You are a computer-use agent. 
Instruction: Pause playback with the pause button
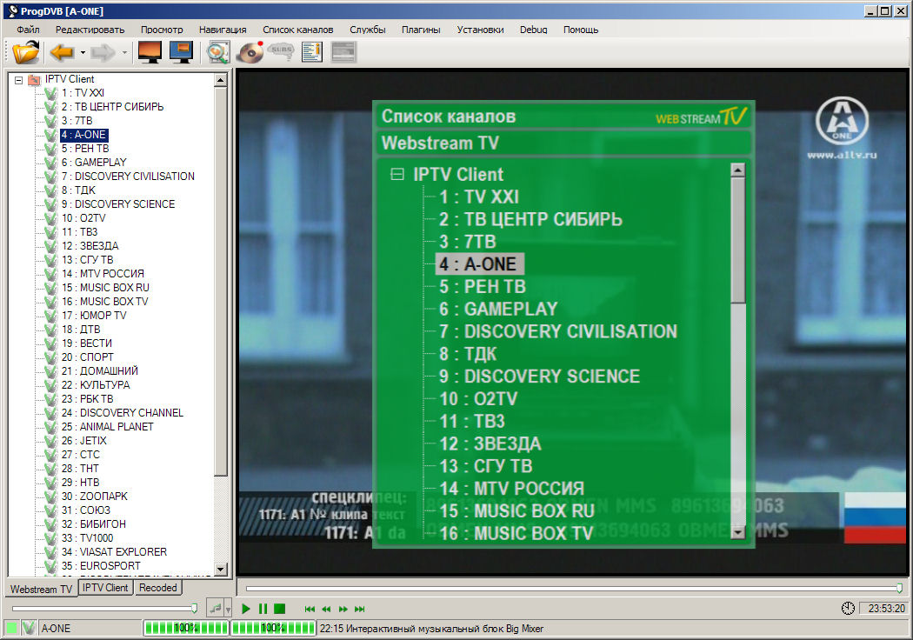pos(263,609)
